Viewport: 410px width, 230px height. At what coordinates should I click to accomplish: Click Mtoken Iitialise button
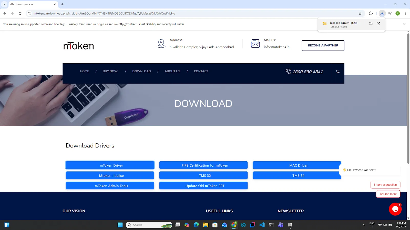click(110, 175)
